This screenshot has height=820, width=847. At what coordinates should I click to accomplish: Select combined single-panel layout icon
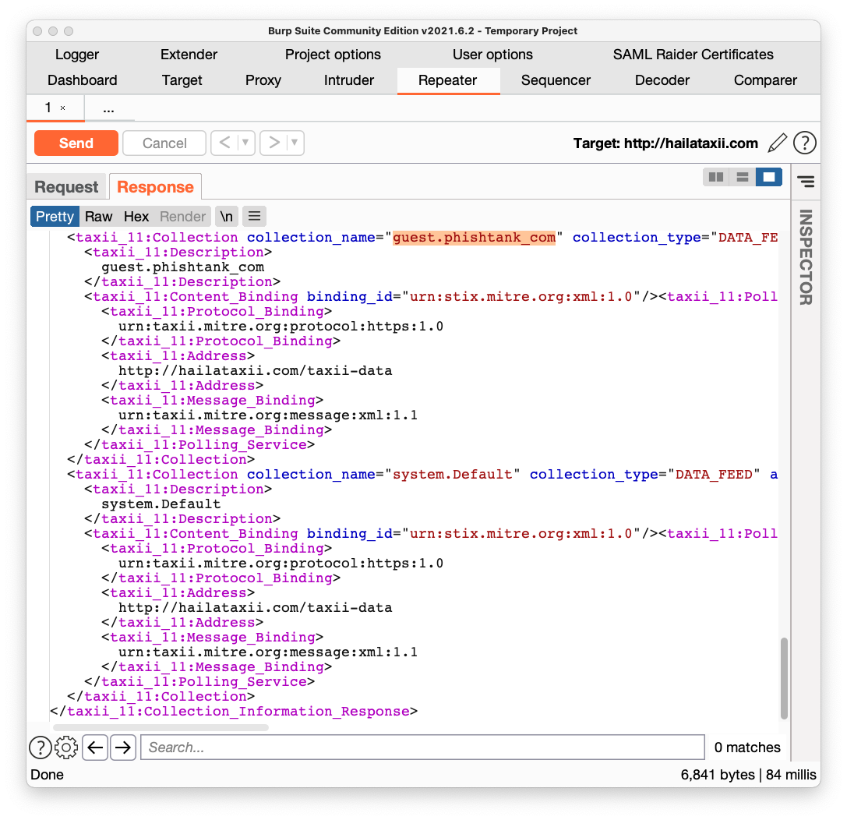(768, 177)
